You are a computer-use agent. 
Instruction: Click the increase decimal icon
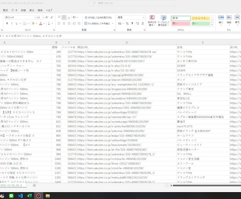click(x=137, y=24)
